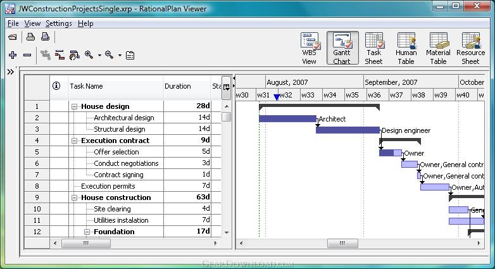
Task: Click the plus Expand All icon
Action: (13, 55)
